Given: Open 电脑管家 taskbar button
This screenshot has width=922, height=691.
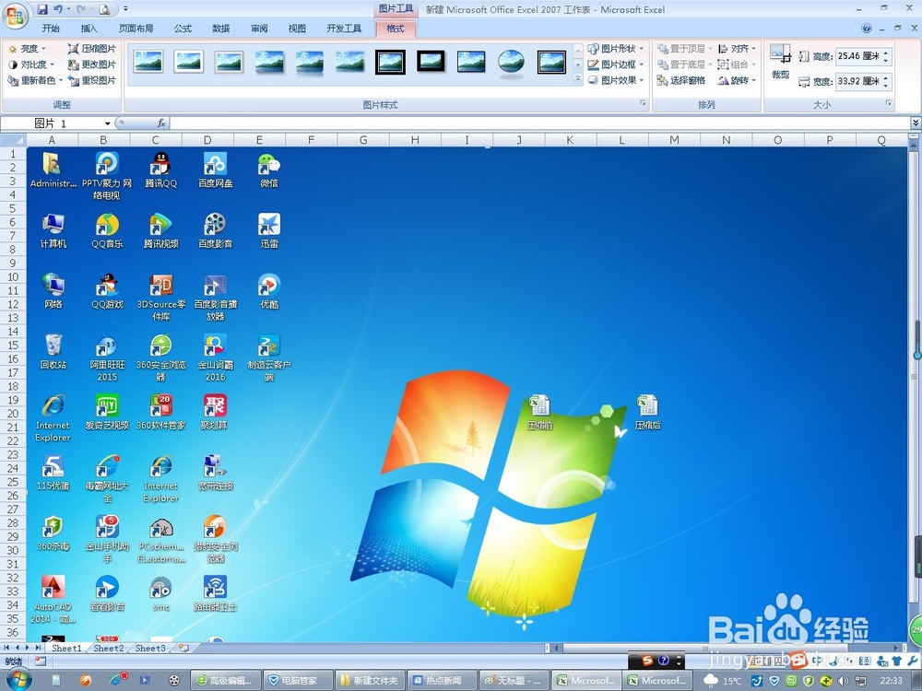Looking at the screenshot, I should [298, 681].
